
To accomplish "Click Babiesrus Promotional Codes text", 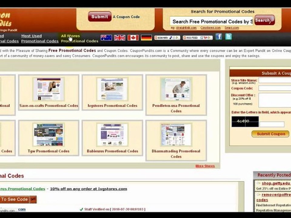I will point(112,151).
